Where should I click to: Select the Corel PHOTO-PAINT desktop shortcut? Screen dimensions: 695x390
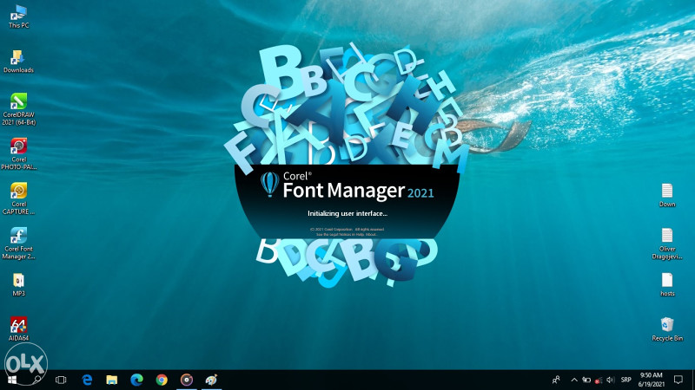[18, 154]
